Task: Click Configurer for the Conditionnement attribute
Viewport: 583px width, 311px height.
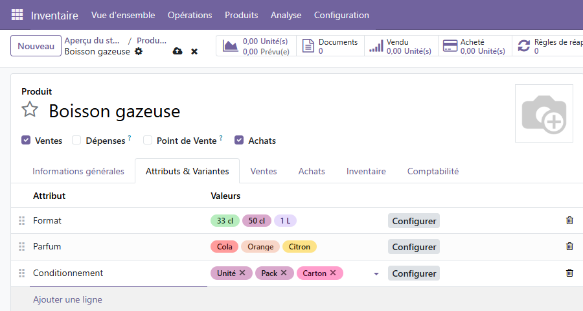Action: (x=414, y=273)
